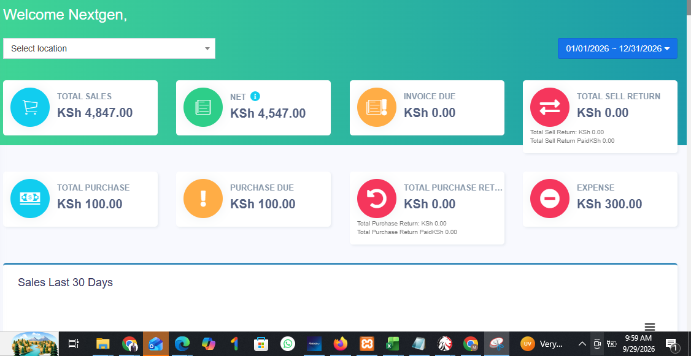Click the INVOICE DUE label

click(x=430, y=96)
